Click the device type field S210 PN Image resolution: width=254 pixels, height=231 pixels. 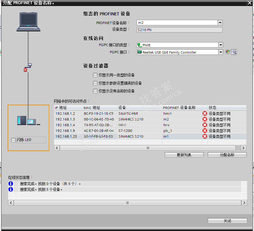(179, 30)
